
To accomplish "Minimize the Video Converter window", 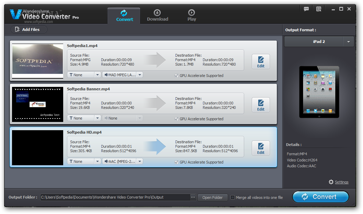I will (x=333, y=9).
